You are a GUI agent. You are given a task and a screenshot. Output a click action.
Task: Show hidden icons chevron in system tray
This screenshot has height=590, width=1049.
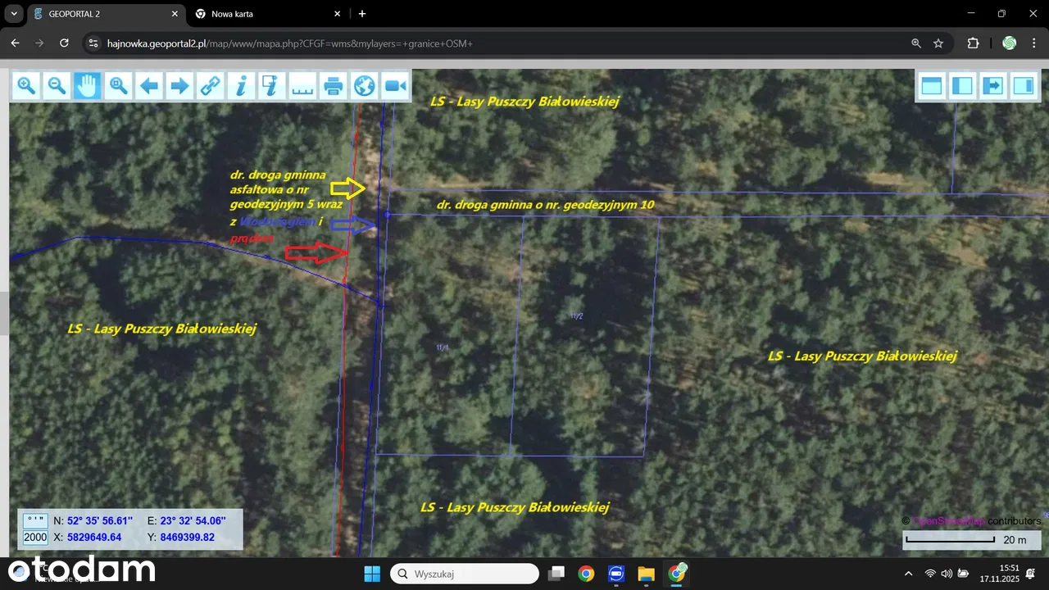pos(908,574)
